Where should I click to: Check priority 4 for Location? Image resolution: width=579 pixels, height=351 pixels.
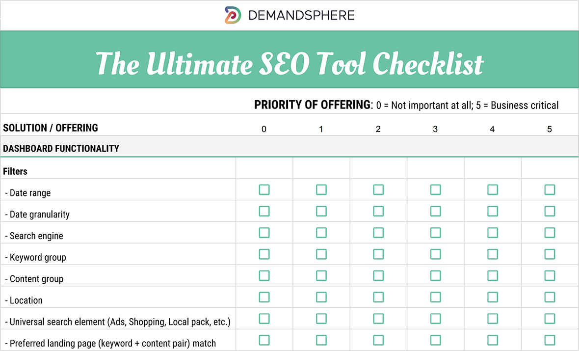(x=493, y=297)
